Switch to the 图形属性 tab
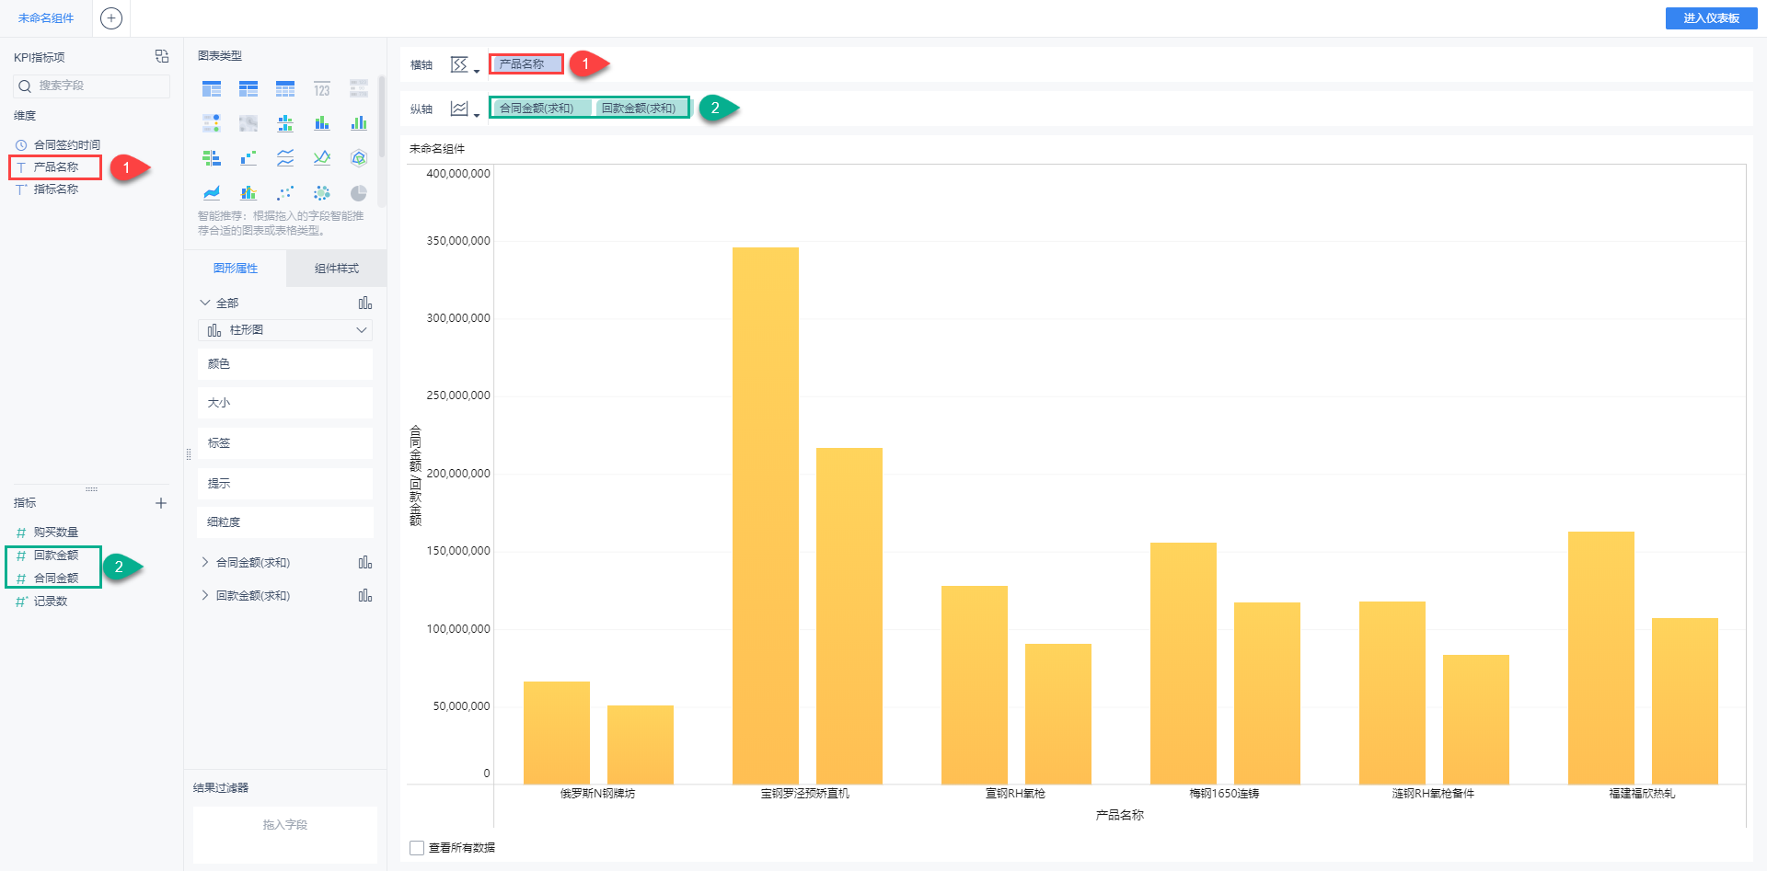 [x=236, y=269]
